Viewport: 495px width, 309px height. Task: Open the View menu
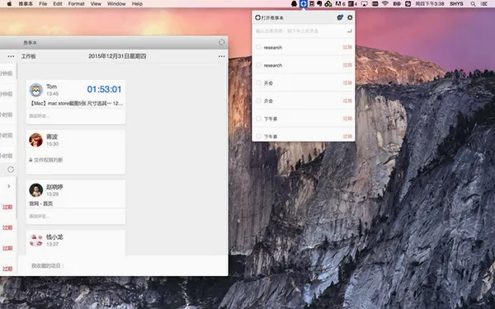point(96,4)
